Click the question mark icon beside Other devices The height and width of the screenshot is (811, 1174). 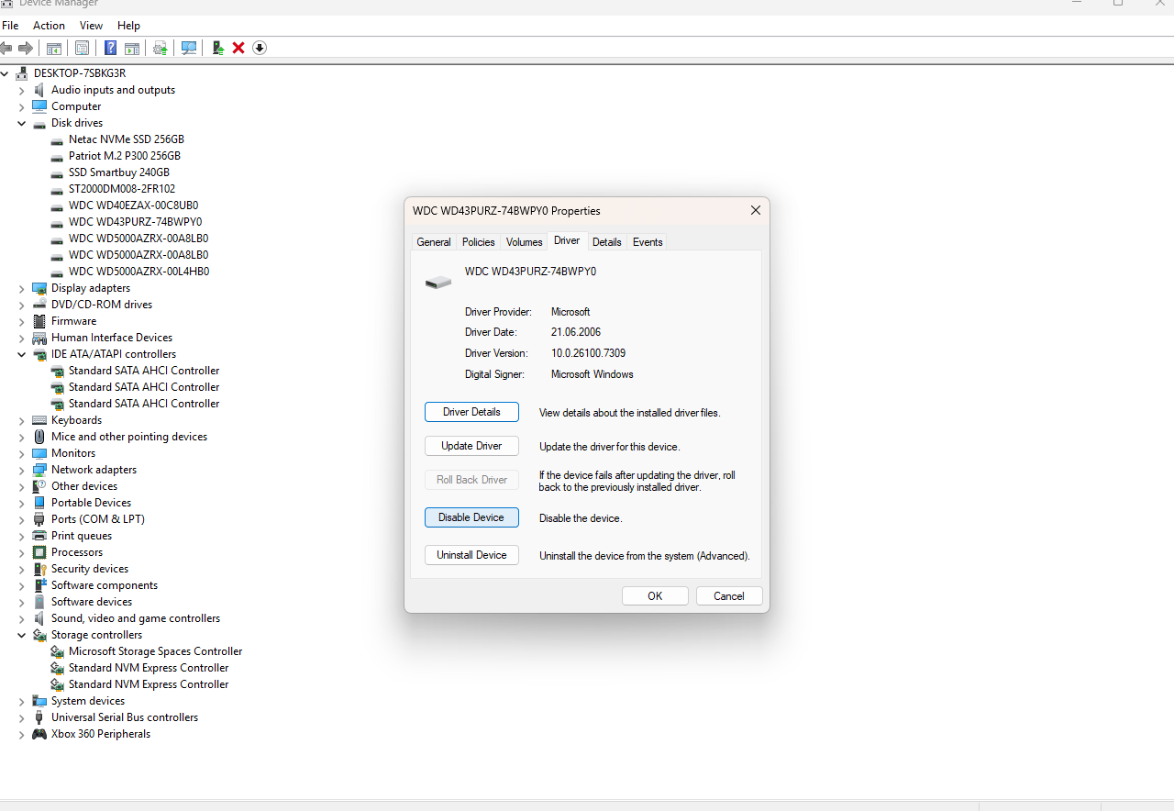coord(39,486)
